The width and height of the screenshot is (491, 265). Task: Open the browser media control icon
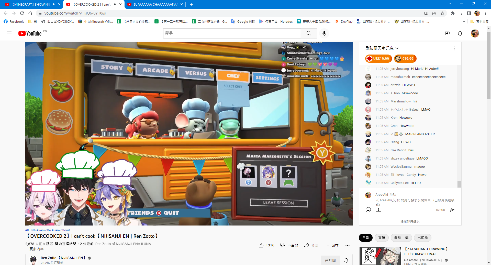pyautogui.click(x=461, y=13)
